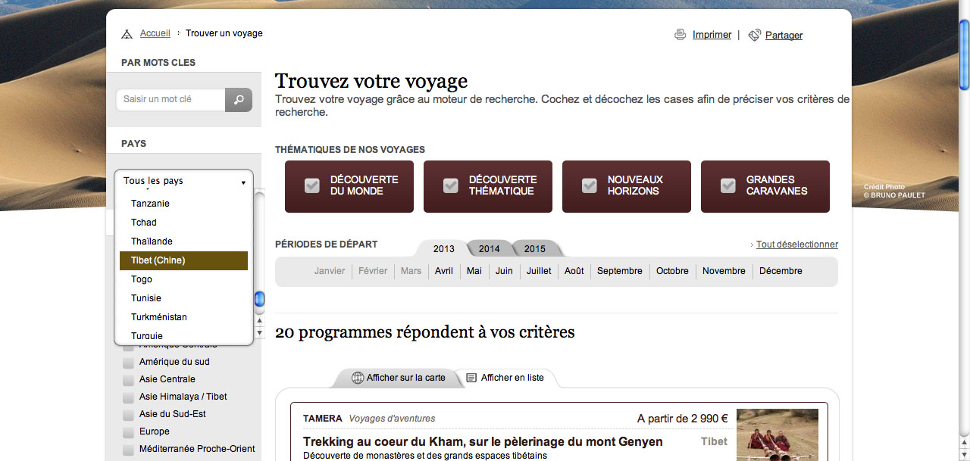Select Juin departure month
This screenshot has width=970, height=461.
coord(504,271)
